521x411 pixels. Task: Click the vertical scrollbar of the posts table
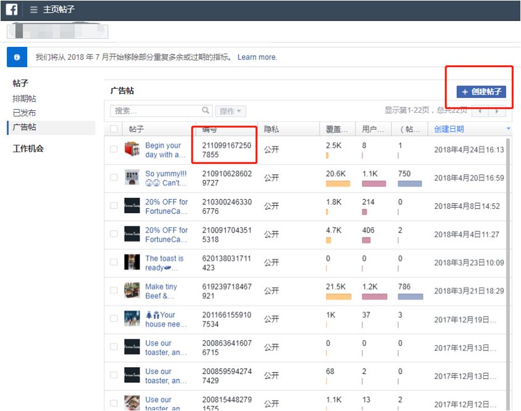tap(507, 274)
